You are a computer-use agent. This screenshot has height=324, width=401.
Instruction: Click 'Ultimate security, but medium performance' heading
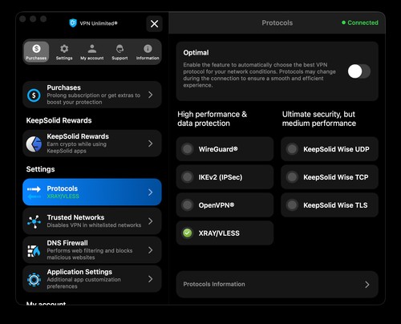(x=319, y=119)
